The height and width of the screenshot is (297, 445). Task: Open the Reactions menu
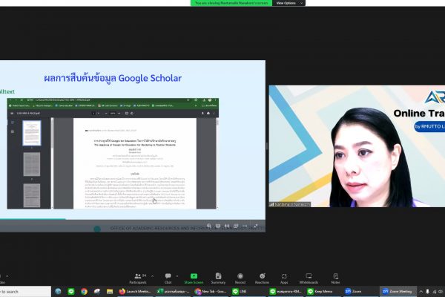point(262,278)
